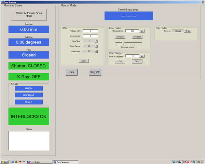Click the Filter Closed status readout
Screen dimensions: 205x164
(x=29, y=55)
